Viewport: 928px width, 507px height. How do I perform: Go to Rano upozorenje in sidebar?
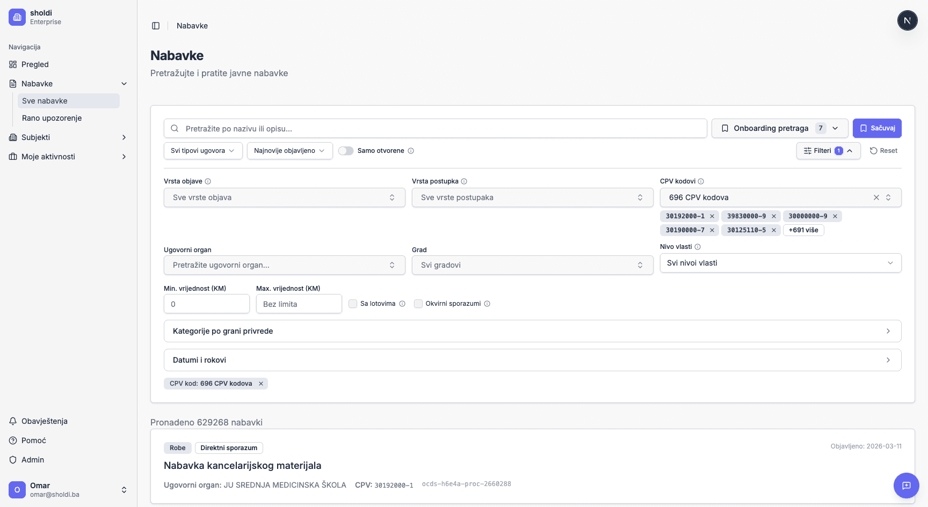52,118
